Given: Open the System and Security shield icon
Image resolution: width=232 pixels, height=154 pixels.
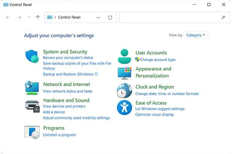Looking at the screenshot, I should click(x=32, y=56).
